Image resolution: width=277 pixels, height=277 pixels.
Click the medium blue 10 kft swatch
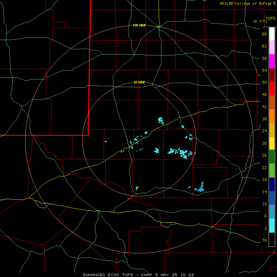272,198
